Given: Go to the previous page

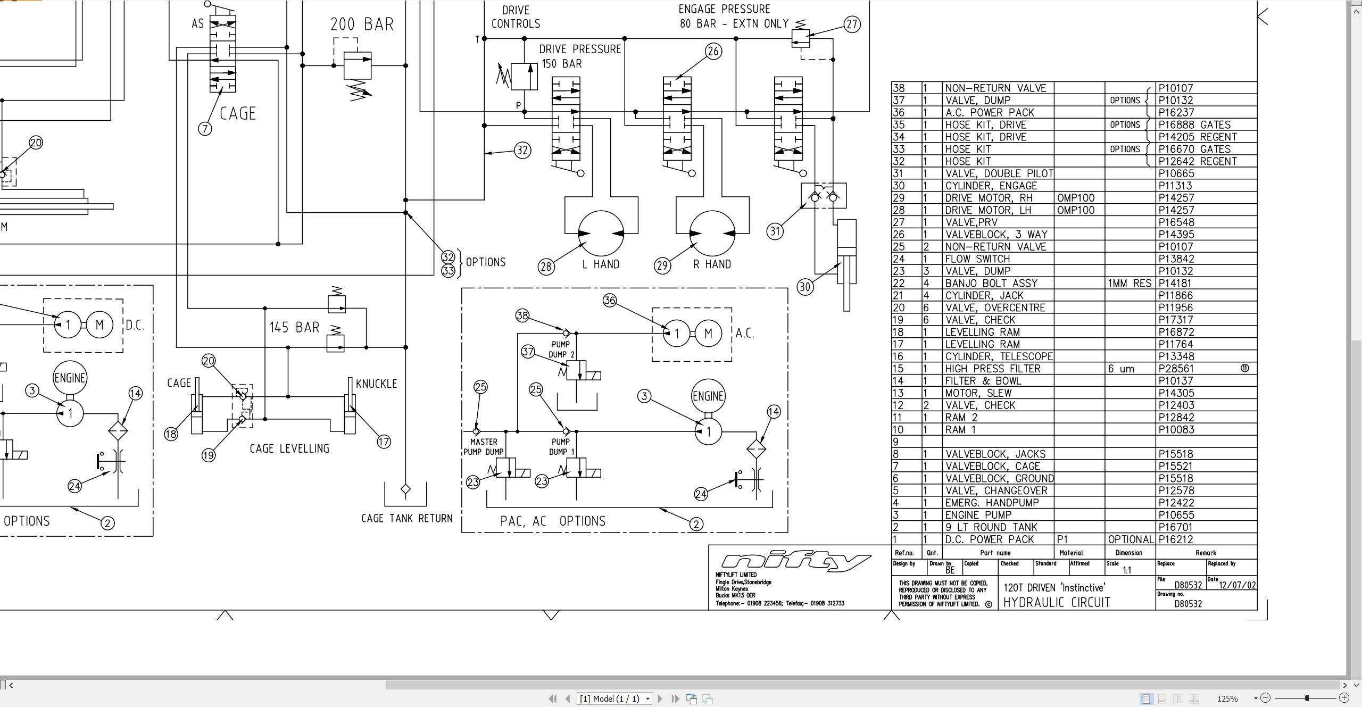Looking at the screenshot, I should click(x=568, y=698).
